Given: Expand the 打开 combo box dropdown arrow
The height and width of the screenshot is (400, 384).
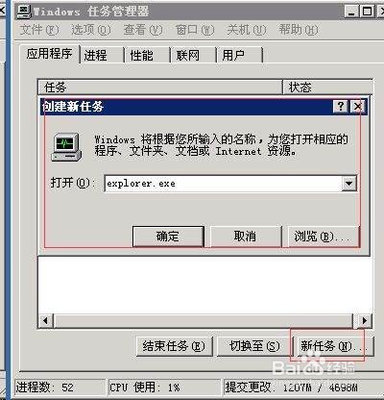Looking at the screenshot, I should pos(349,184).
